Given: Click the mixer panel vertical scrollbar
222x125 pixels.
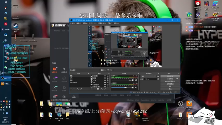Looking at the screenshot, I should 139,82.
